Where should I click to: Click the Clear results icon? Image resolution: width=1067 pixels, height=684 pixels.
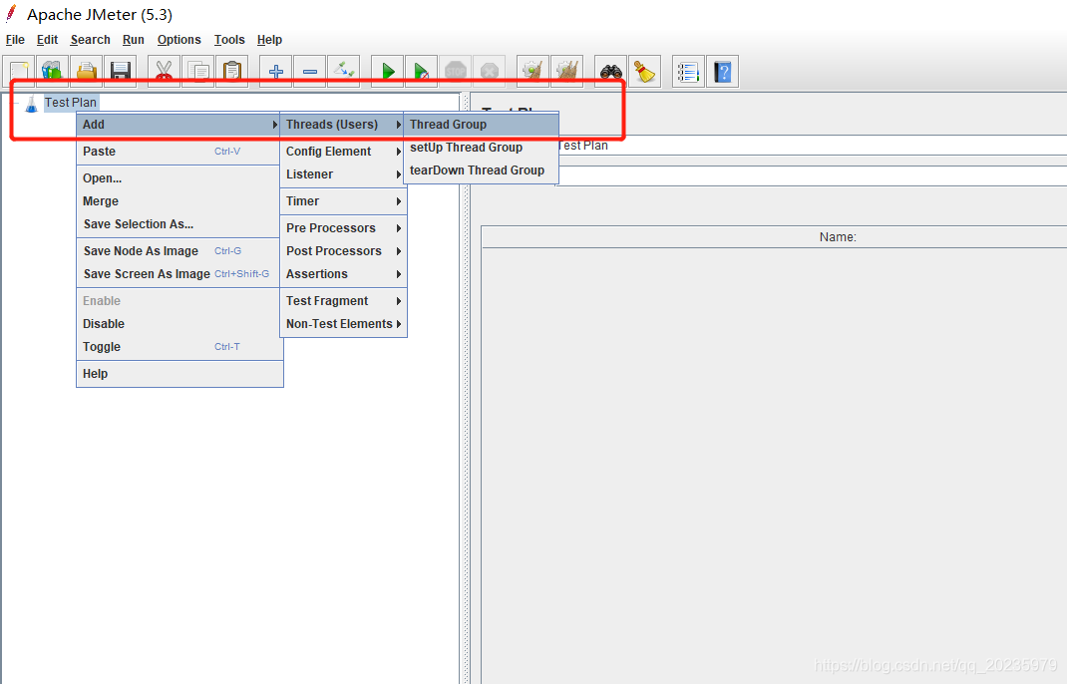click(533, 71)
